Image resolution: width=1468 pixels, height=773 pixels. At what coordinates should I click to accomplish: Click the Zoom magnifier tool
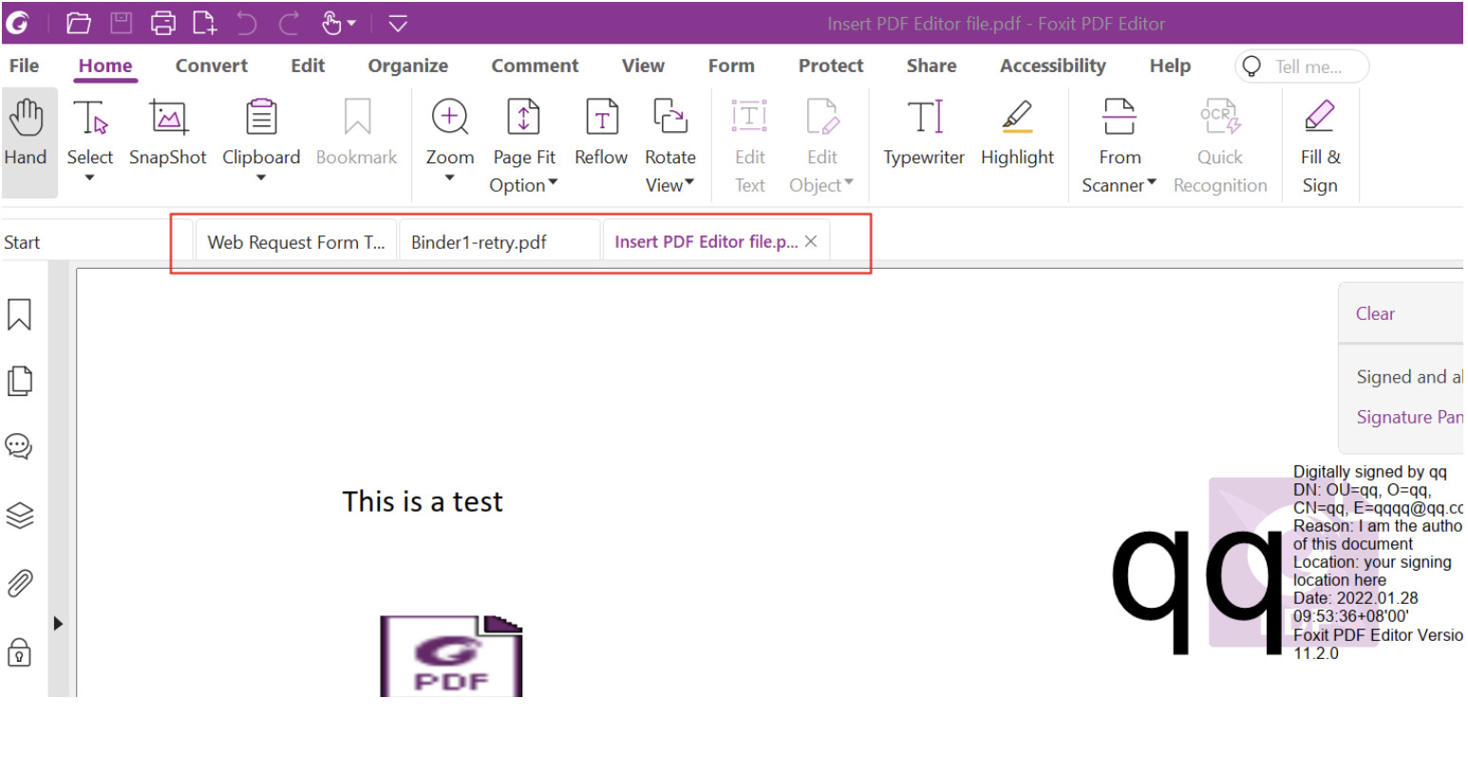(x=450, y=131)
